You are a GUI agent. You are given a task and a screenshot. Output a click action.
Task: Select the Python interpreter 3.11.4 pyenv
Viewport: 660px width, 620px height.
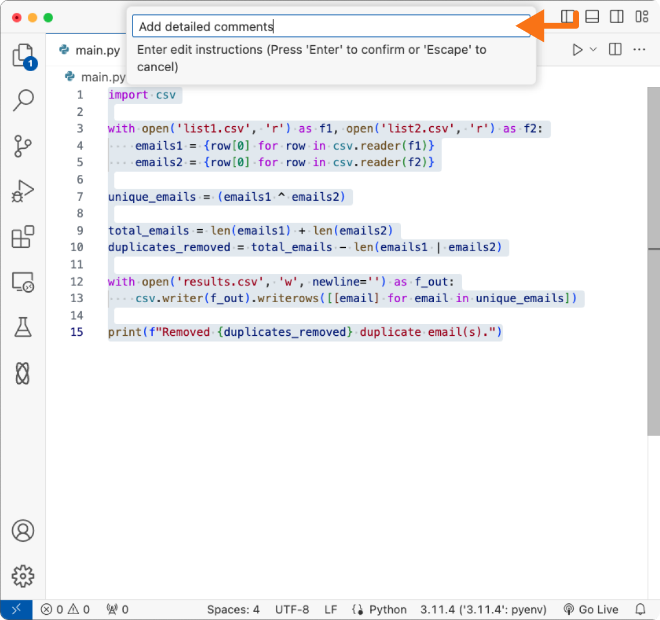[483, 609]
